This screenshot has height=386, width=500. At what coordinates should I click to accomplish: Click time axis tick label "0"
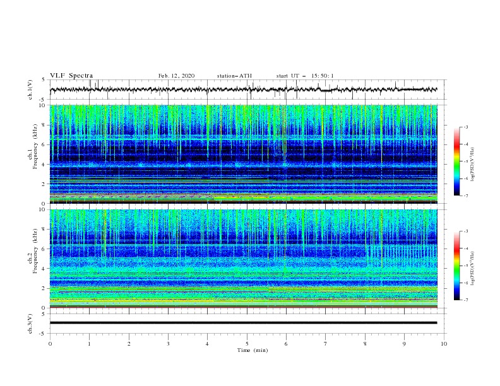tap(50, 344)
